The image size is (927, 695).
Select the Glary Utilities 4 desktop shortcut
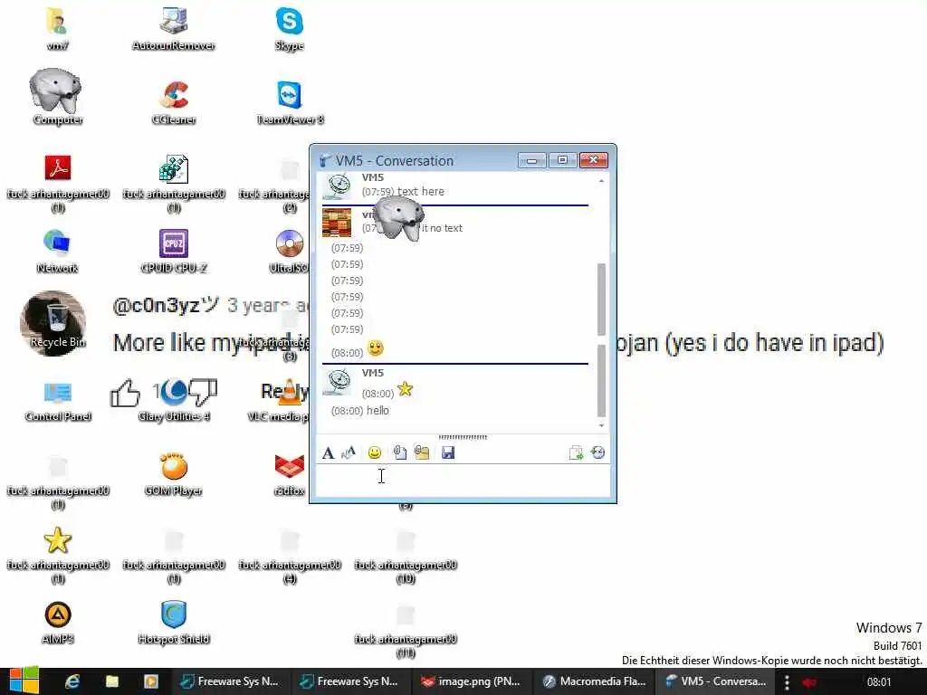coord(173,399)
